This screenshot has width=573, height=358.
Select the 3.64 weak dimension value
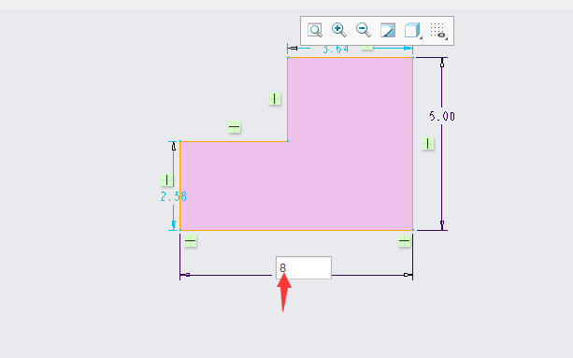click(x=336, y=50)
